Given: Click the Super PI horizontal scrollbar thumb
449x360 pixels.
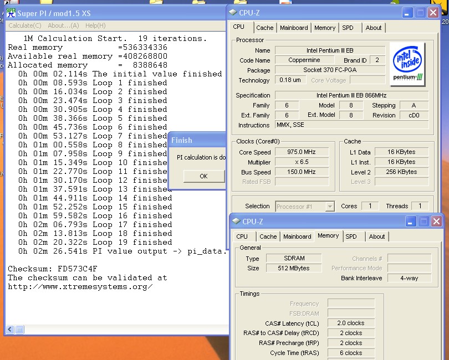Looking at the screenshot, I should coord(19,330).
